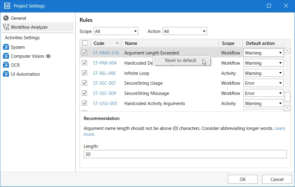The image size is (295, 187).
Task: Confirm settings with the OK button
Action: point(242,179)
